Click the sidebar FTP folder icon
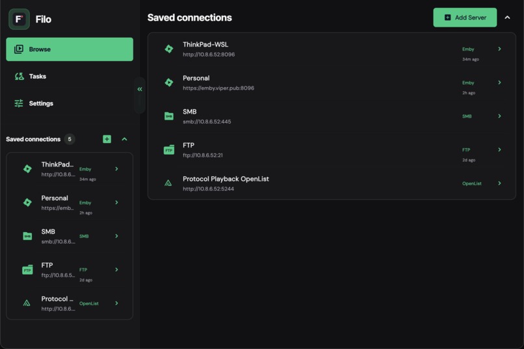Image resolution: width=524 pixels, height=349 pixels. pos(27,270)
